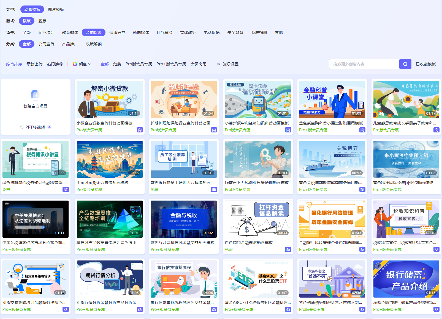Sort templates by 最新上传
The height and width of the screenshot is (319, 442).
pyautogui.click(x=34, y=64)
